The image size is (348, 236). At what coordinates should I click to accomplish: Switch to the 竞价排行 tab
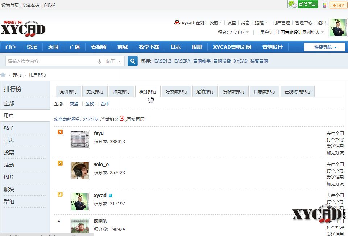[x=69, y=91]
